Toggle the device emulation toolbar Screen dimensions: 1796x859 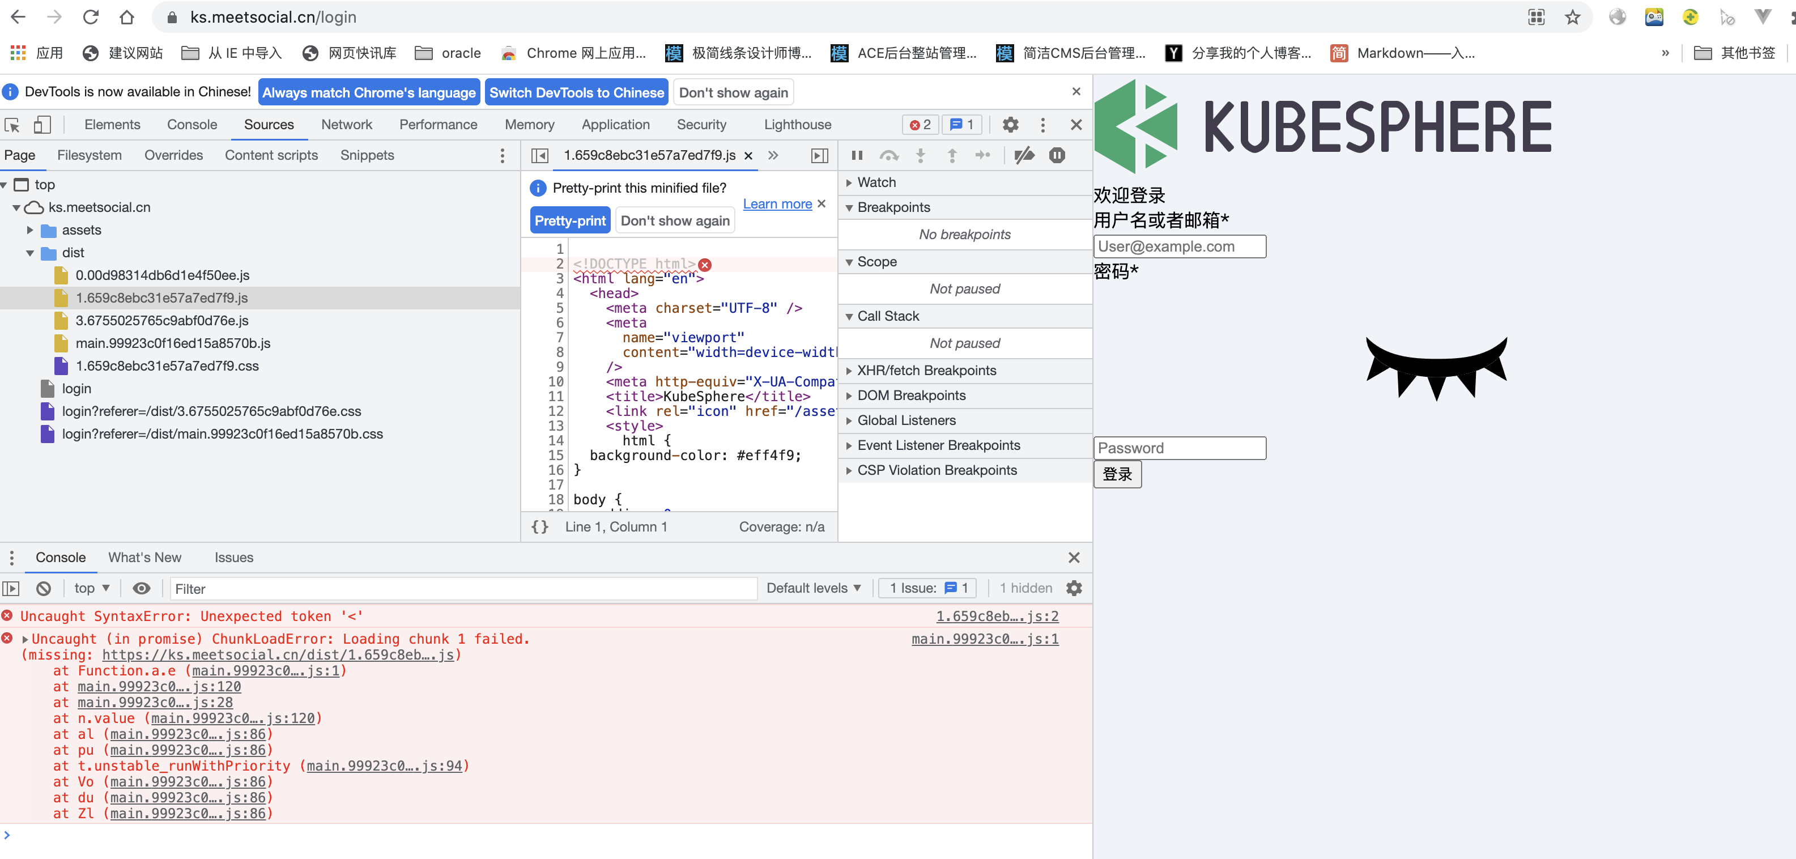click(x=42, y=124)
